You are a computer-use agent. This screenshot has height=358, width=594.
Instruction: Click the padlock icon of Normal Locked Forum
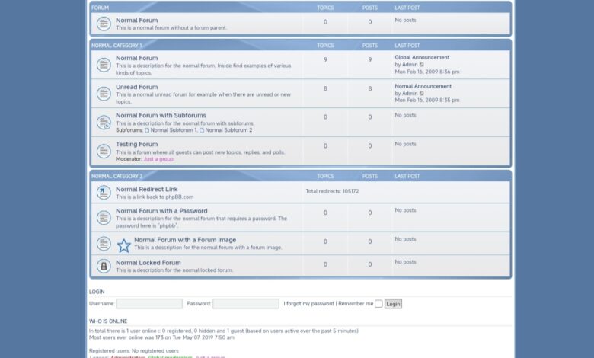pos(104,266)
